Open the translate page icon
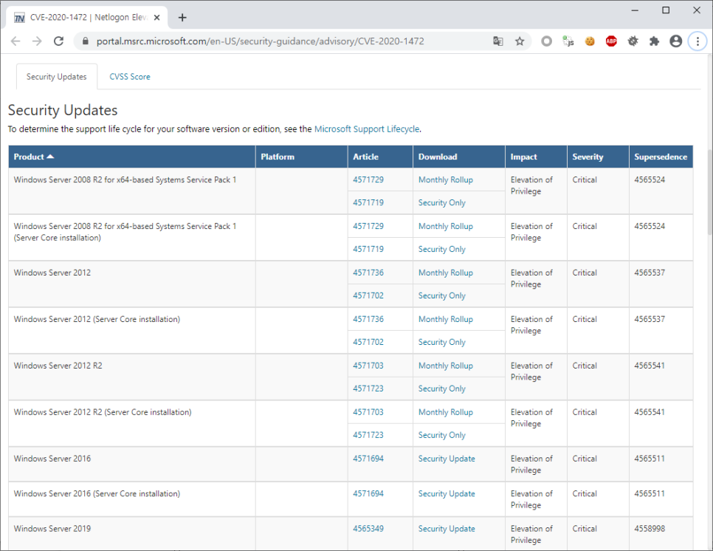 498,41
